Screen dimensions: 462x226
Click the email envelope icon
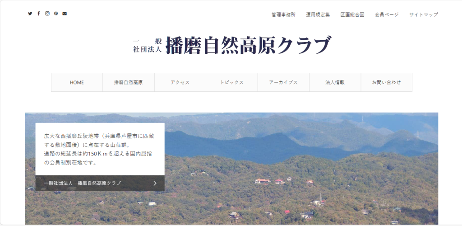tap(65, 14)
